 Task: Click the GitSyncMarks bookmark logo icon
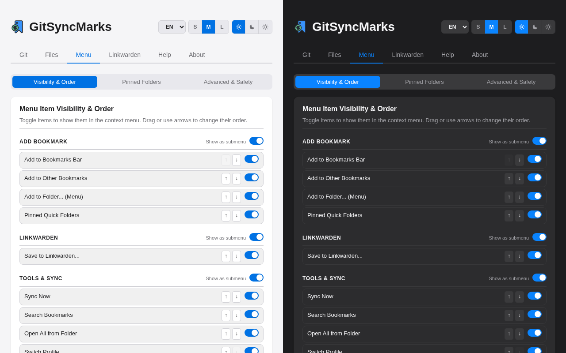[16, 26]
